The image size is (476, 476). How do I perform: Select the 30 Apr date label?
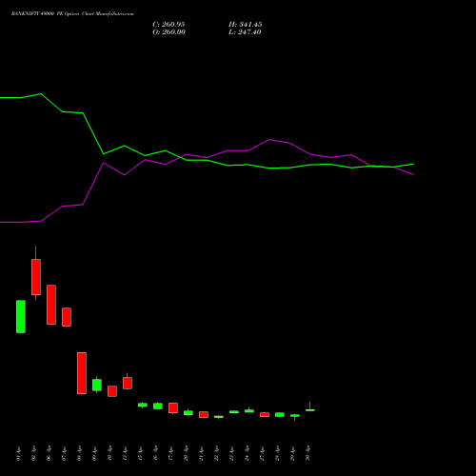307,453
